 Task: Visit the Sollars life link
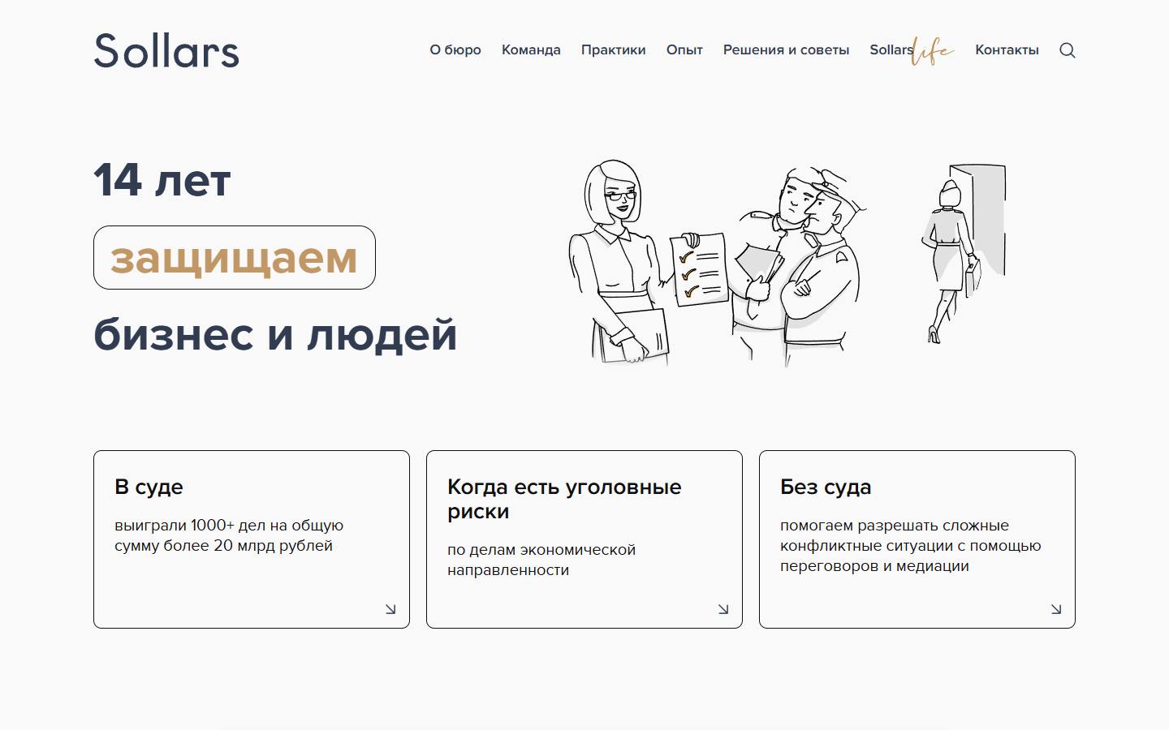[912, 50]
